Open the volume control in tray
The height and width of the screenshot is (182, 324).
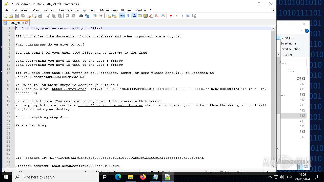pos(282,177)
